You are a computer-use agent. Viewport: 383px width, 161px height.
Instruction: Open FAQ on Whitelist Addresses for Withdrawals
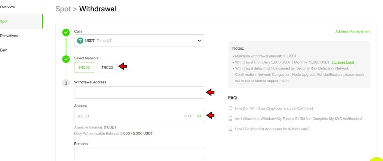pyautogui.click(x=272, y=129)
